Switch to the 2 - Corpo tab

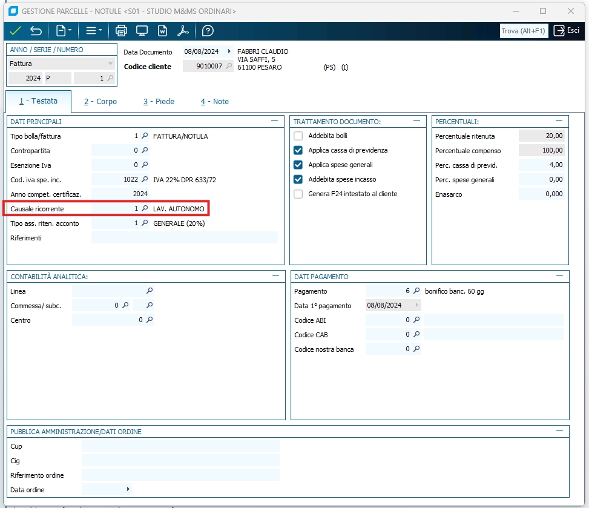coord(100,102)
